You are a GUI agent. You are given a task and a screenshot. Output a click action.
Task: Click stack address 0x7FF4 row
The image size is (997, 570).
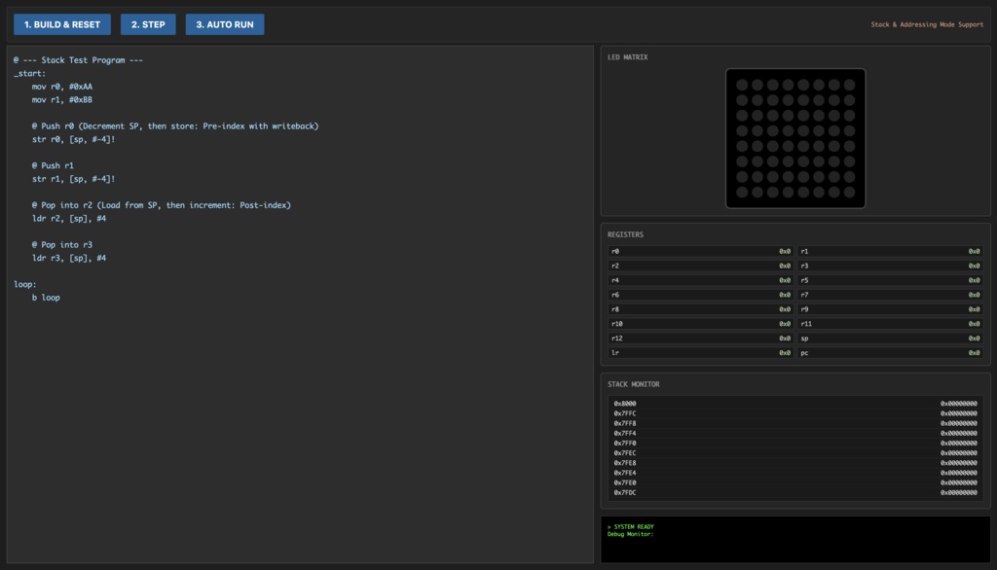coord(795,434)
